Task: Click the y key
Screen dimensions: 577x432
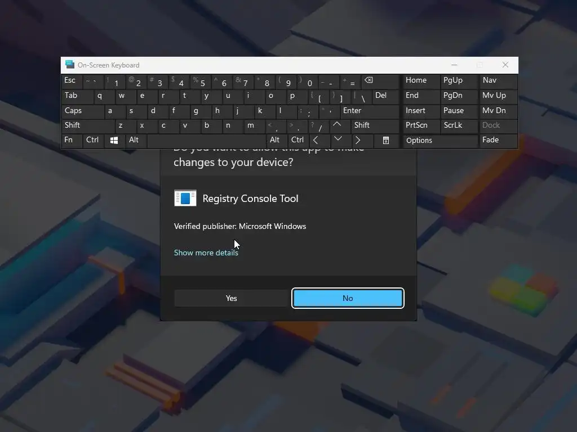Action: [211, 96]
